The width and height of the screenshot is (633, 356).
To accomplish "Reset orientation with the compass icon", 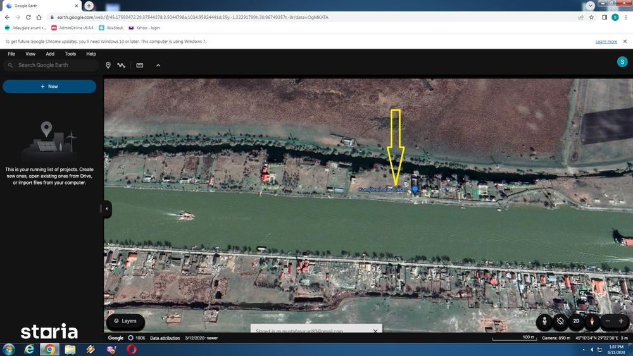I will [592, 321].
